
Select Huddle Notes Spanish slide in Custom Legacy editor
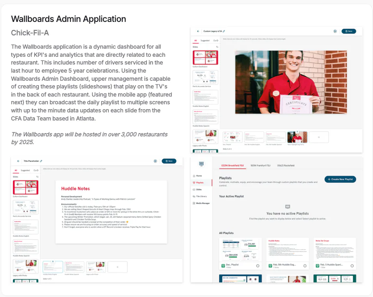(205, 117)
